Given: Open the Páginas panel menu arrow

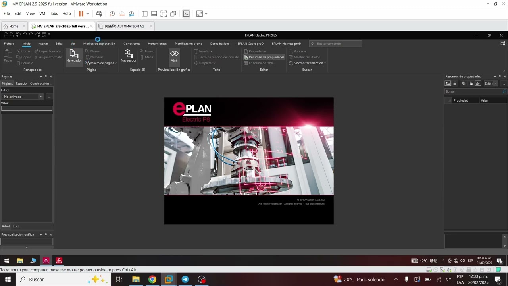Looking at the screenshot, I should point(40,77).
